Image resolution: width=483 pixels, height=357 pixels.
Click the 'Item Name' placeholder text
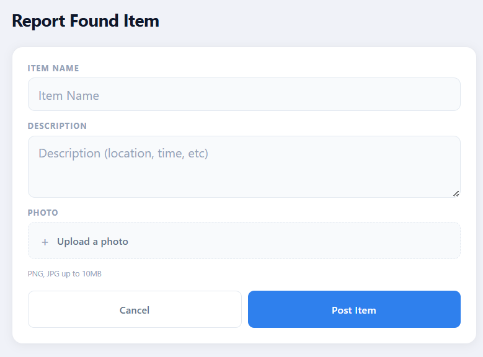click(69, 95)
